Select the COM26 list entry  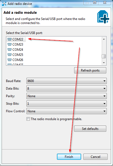(x=15, y=60)
